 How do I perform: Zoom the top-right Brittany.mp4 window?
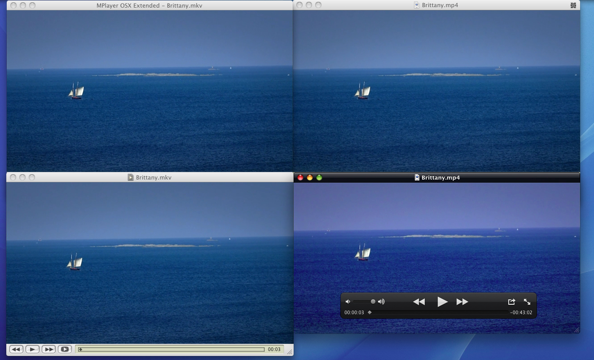point(318,5)
